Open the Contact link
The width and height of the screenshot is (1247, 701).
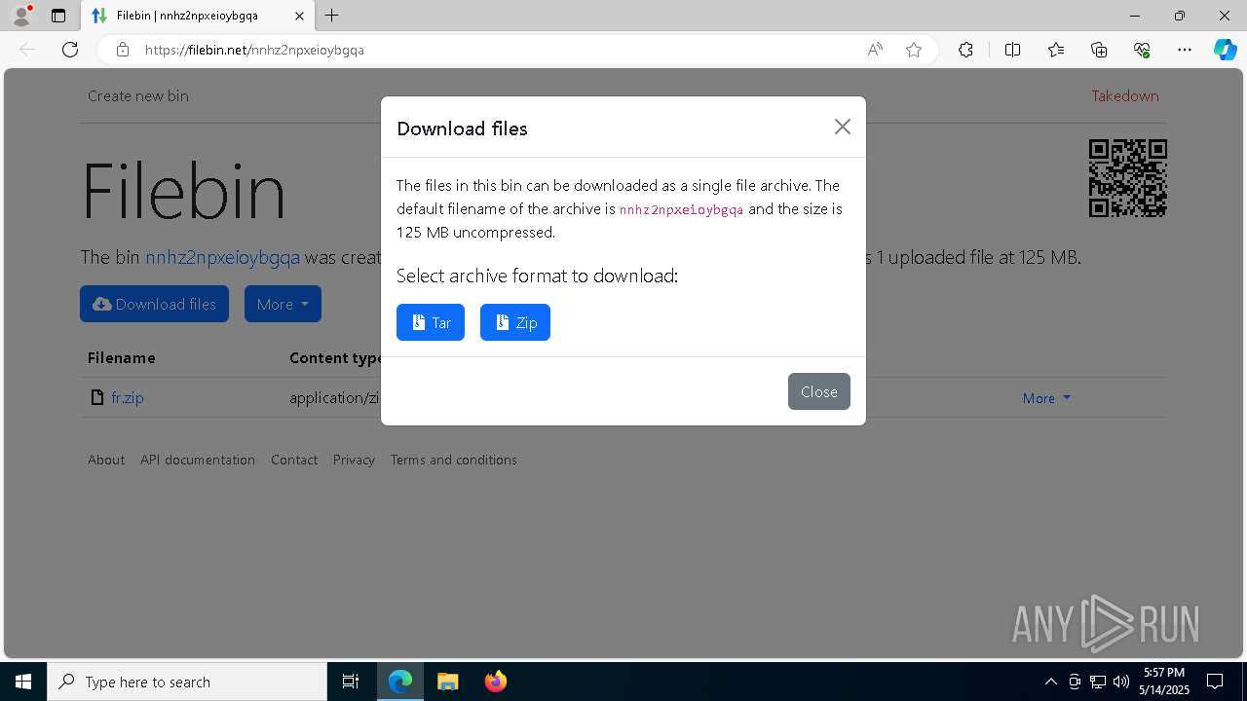[294, 460]
